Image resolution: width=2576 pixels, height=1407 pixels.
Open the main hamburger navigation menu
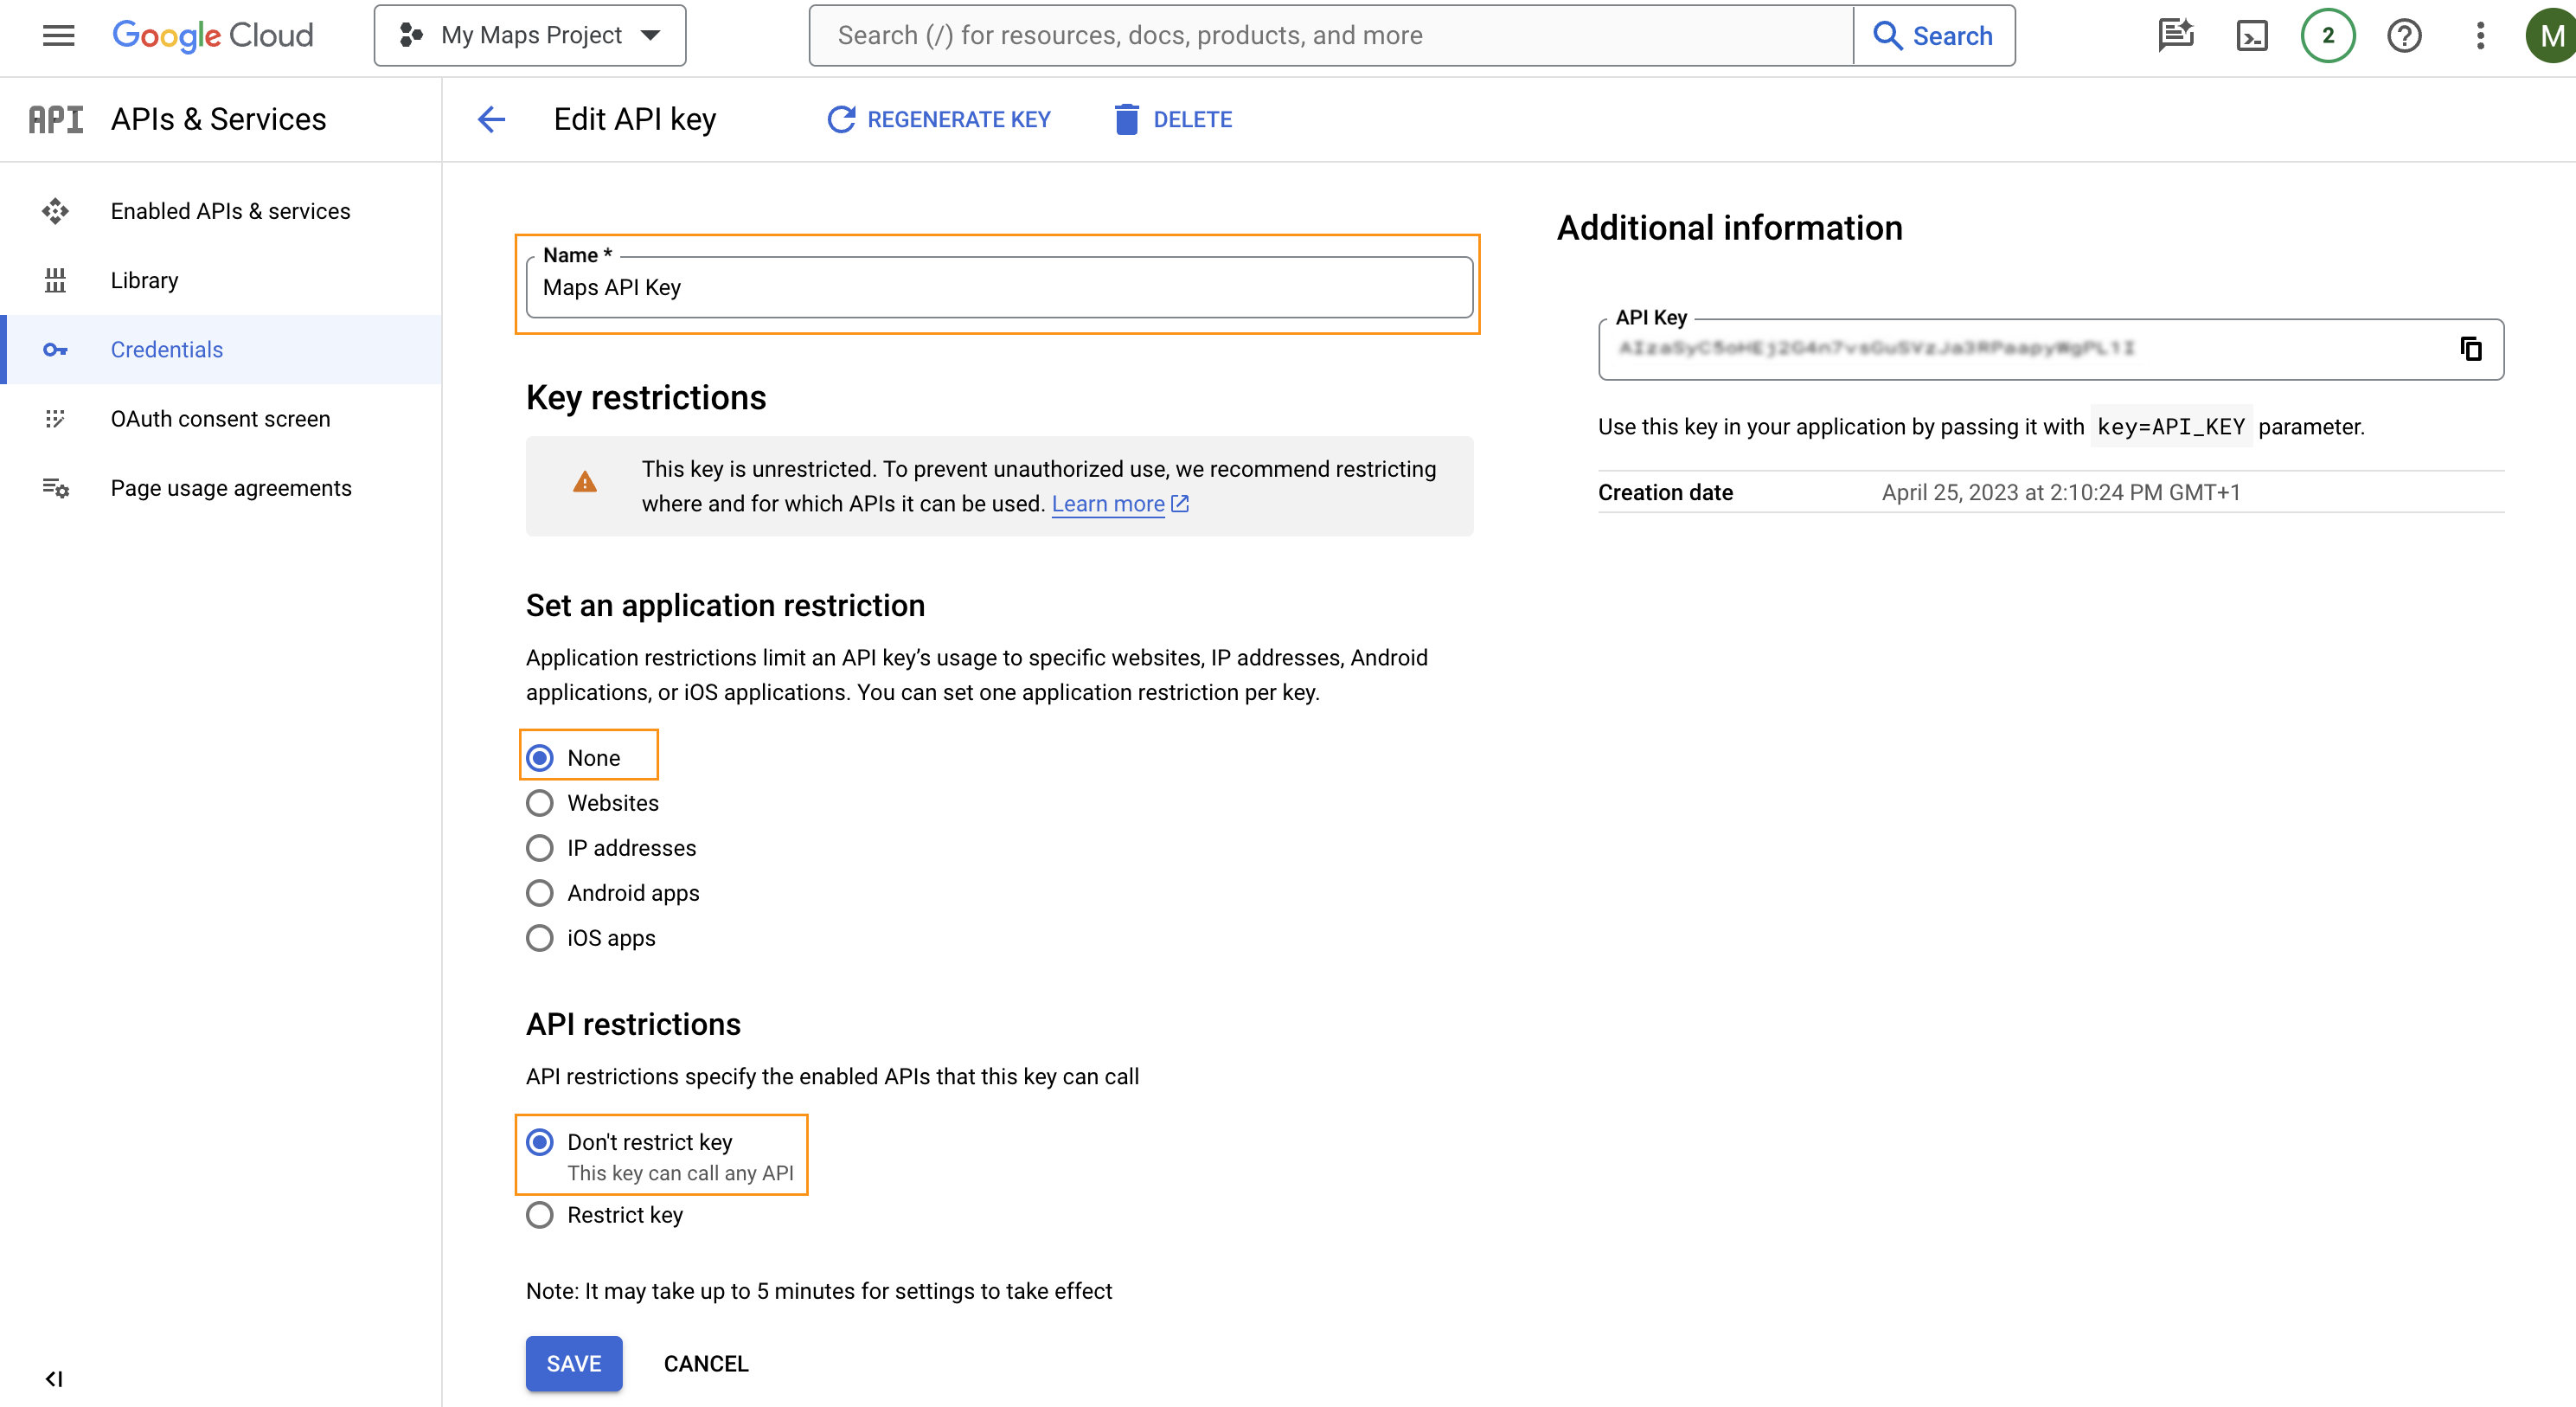[58, 36]
